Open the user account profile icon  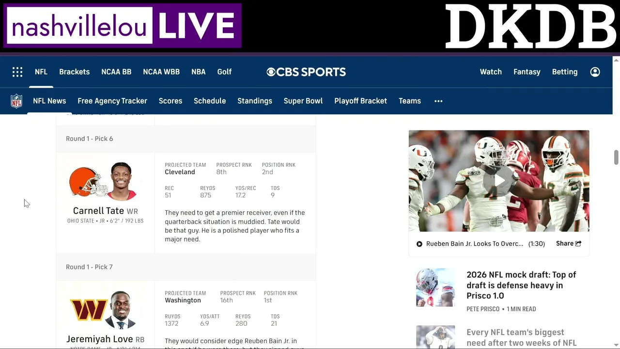595,72
